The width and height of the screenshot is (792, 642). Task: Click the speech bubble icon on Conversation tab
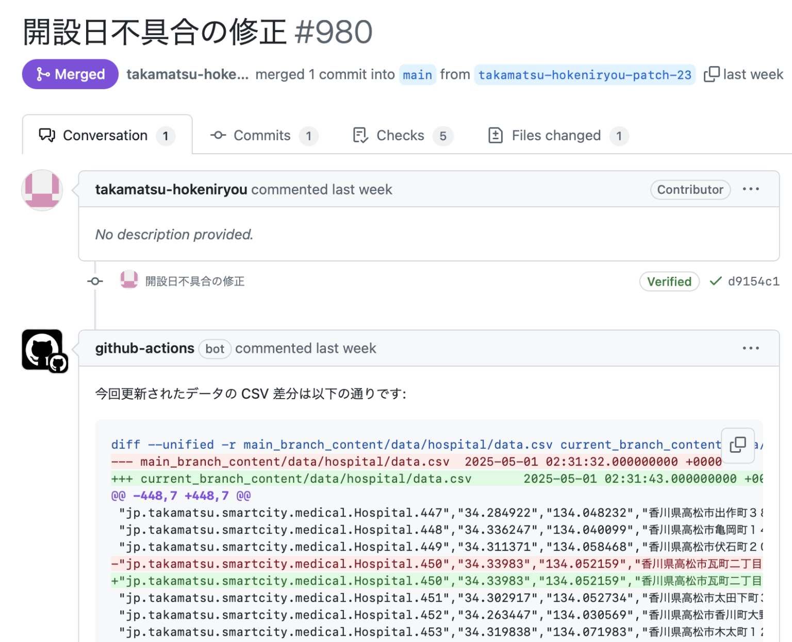tap(47, 135)
